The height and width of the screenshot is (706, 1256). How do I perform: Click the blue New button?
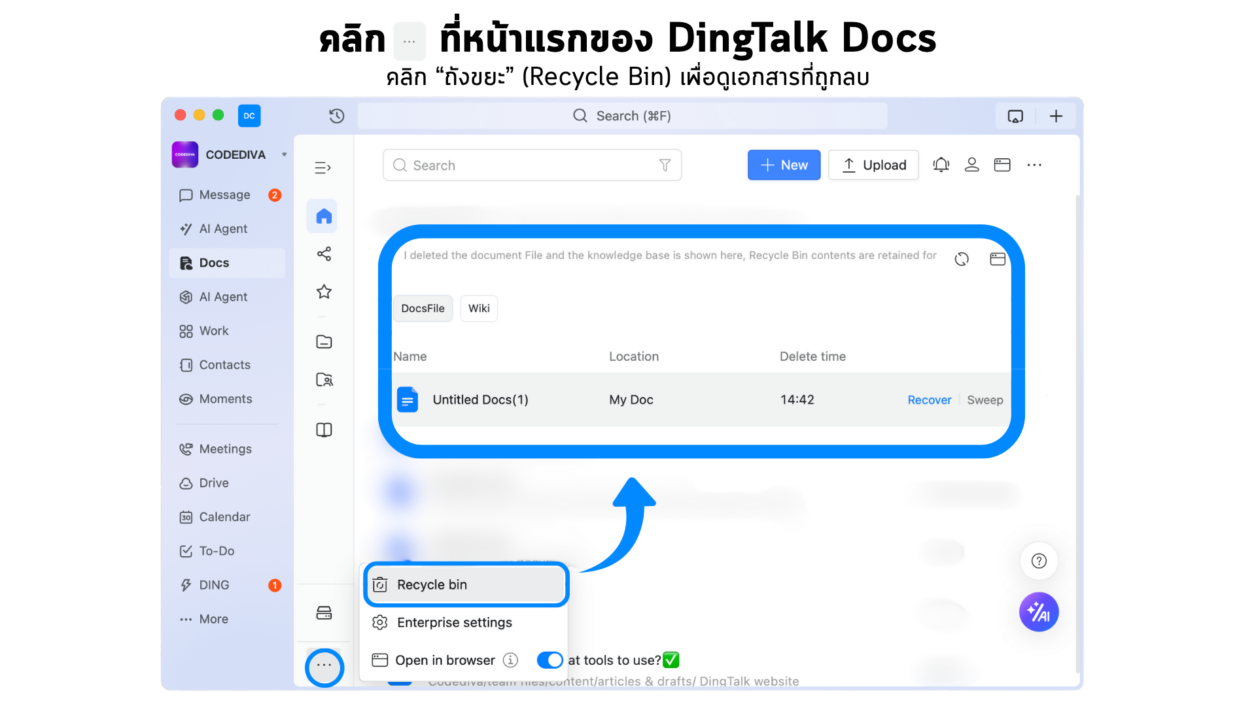click(x=784, y=165)
